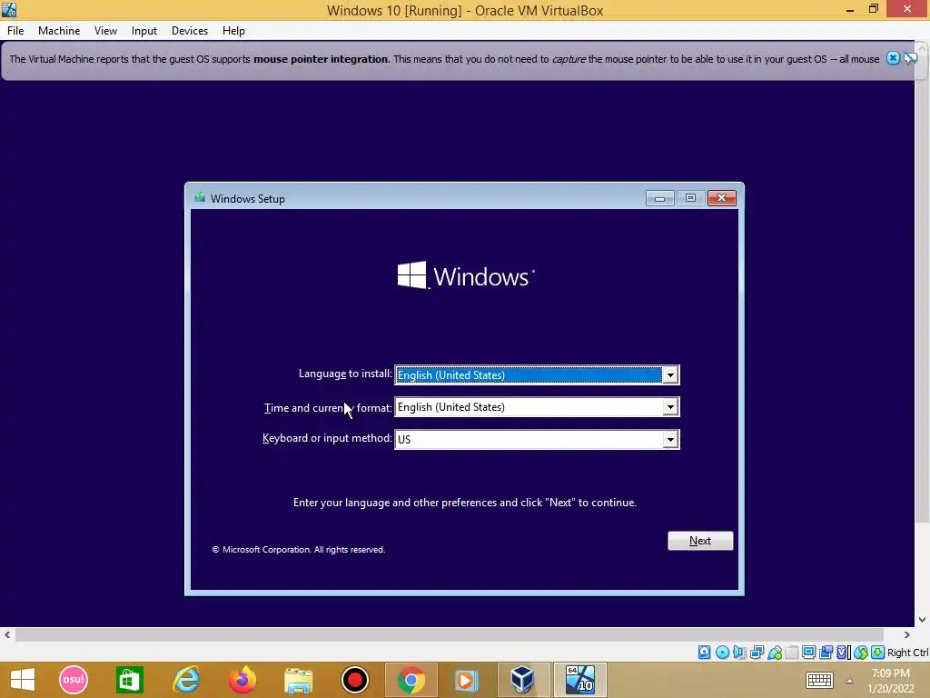
Task: Click the horizontal scrollbar right arrow
Action: click(x=907, y=635)
